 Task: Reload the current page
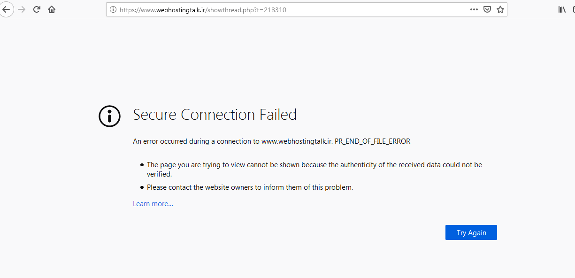pos(37,9)
